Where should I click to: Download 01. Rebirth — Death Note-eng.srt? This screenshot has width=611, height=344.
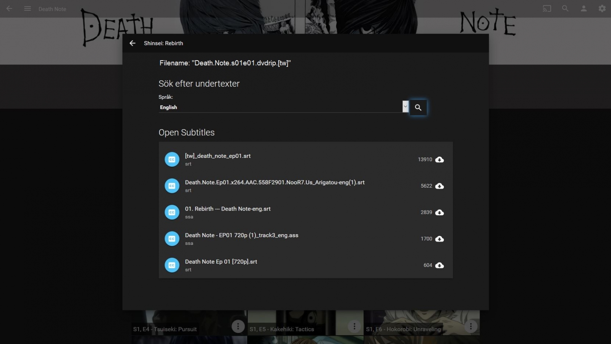(x=440, y=212)
